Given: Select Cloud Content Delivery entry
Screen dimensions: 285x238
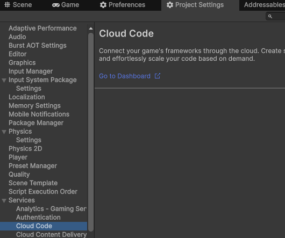Looking at the screenshot, I should pos(51,234).
